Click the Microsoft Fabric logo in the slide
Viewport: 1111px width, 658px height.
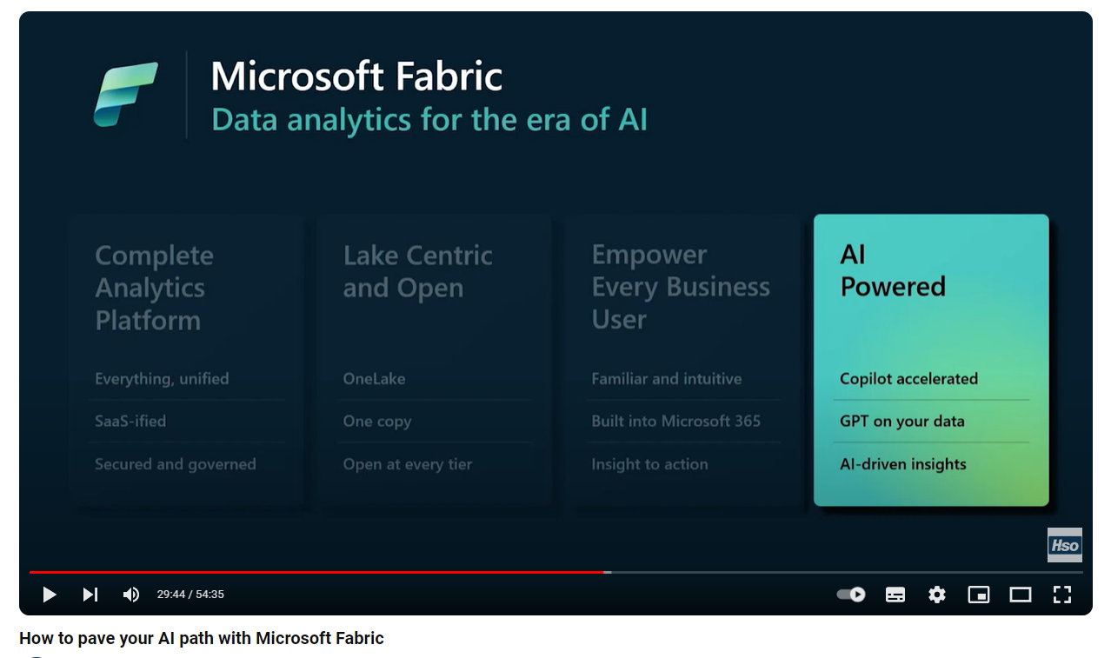point(125,95)
